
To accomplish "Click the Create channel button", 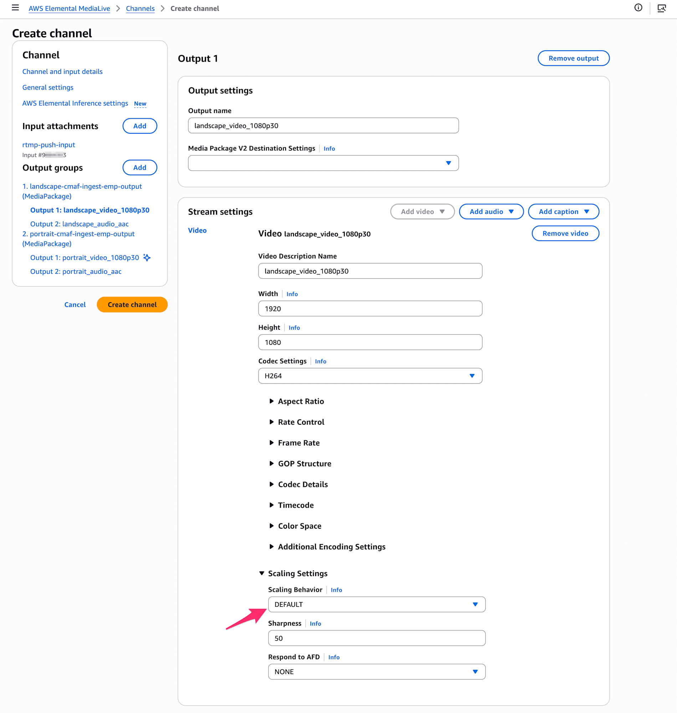I will click(x=132, y=304).
